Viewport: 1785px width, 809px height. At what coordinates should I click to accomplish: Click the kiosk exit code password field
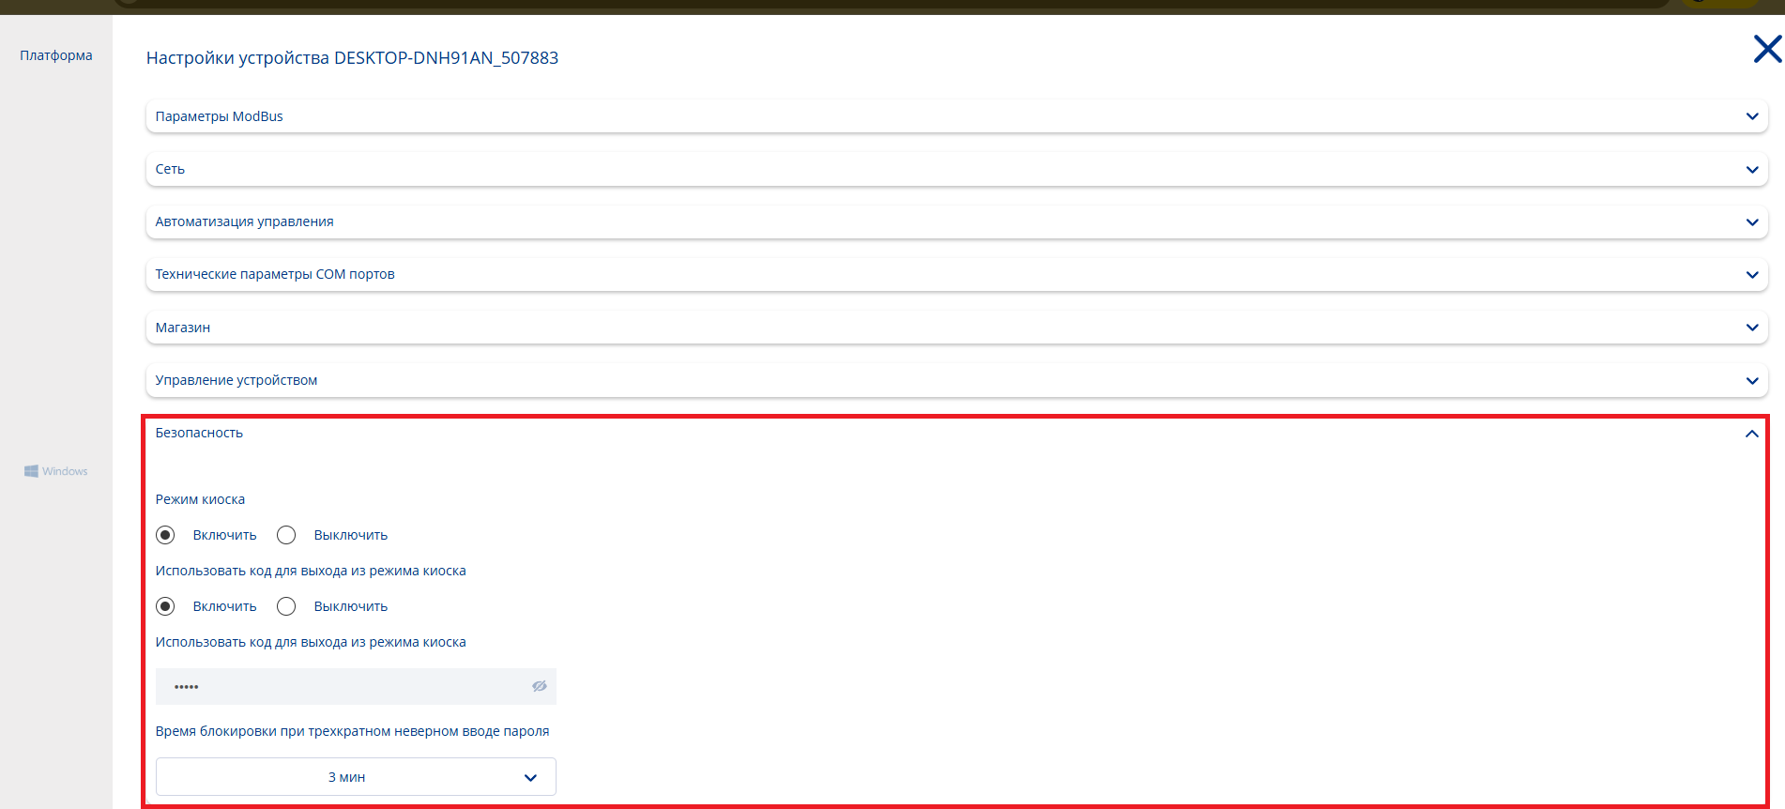click(338, 686)
